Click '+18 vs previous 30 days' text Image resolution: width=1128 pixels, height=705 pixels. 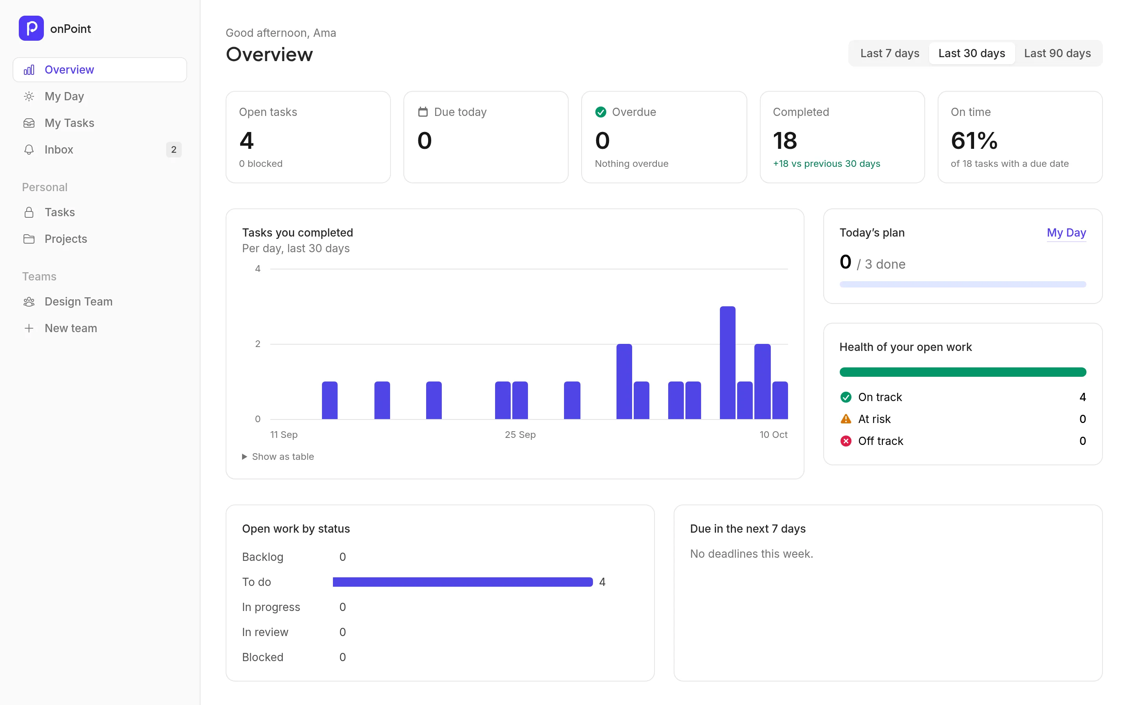(826, 164)
